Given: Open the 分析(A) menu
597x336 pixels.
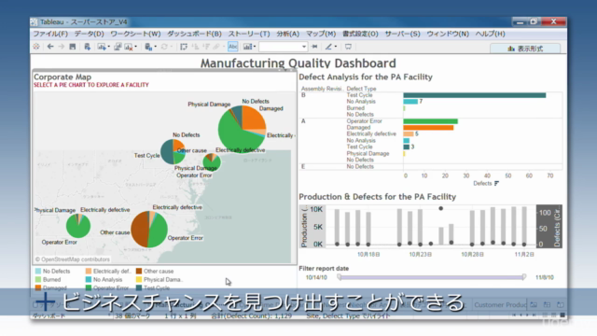Looking at the screenshot, I should [x=288, y=34].
